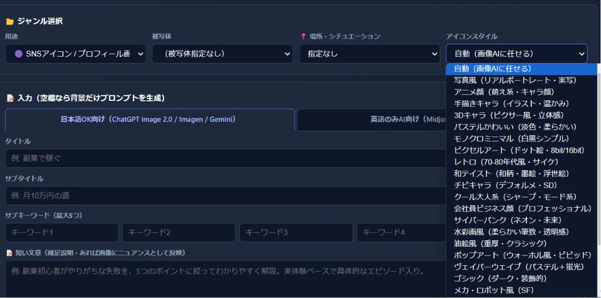This screenshot has width=601, height=298.
Task: Click the folder icon beside ジャンル選択
Action: [10, 22]
